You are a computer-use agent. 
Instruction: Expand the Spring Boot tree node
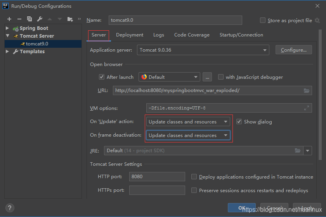click(x=7, y=28)
